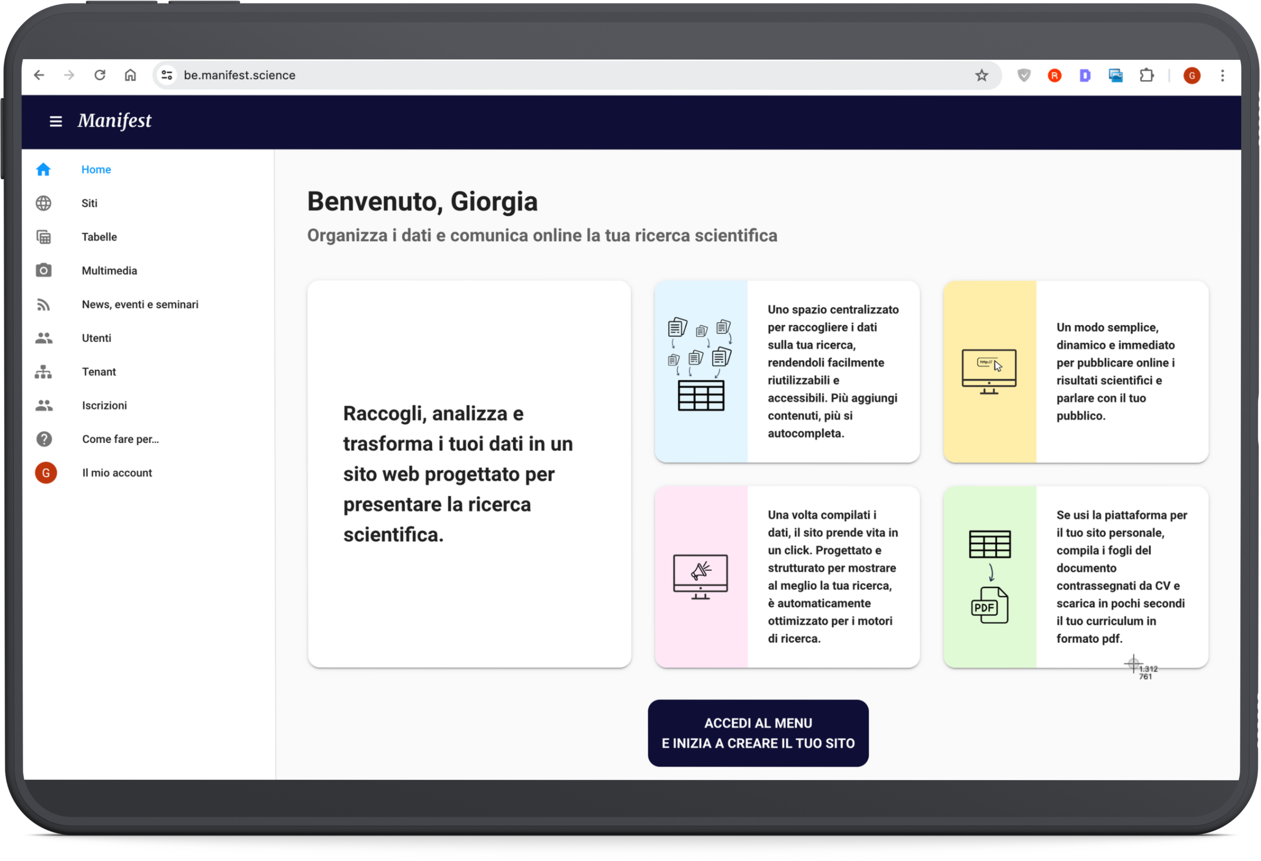Open Tabelle from the sidebar
Image resolution: width=1261 pixels, height=861 pixels.
point(99,237)
